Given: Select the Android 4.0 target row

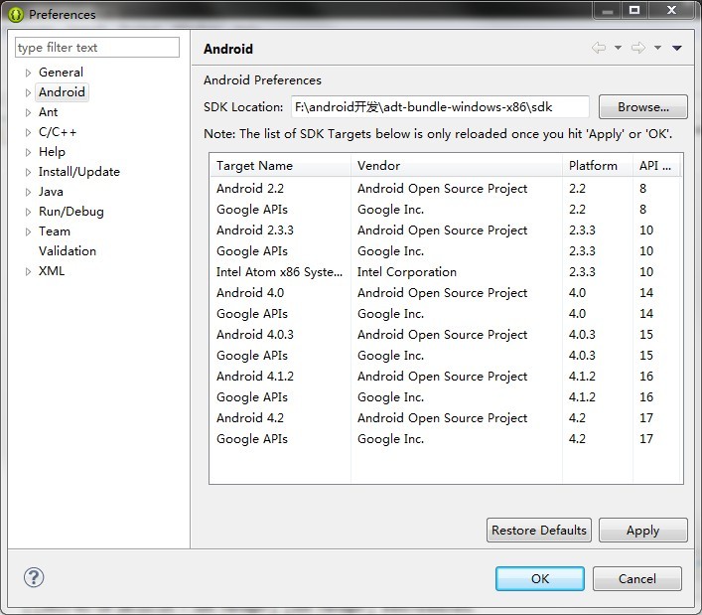Looking at the screenshot, I should coord(446,292).
